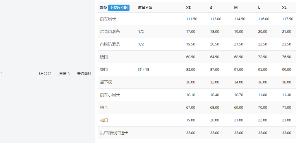Click the 83.00 value in 臀围 row

(x=191, y=70)
